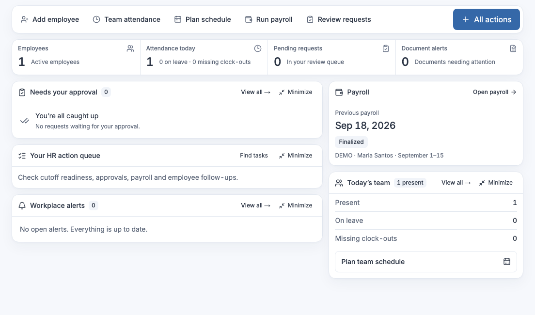Click the '1 present' badge in Today's team
Screen dimensions: 535x315
[410, 183]
